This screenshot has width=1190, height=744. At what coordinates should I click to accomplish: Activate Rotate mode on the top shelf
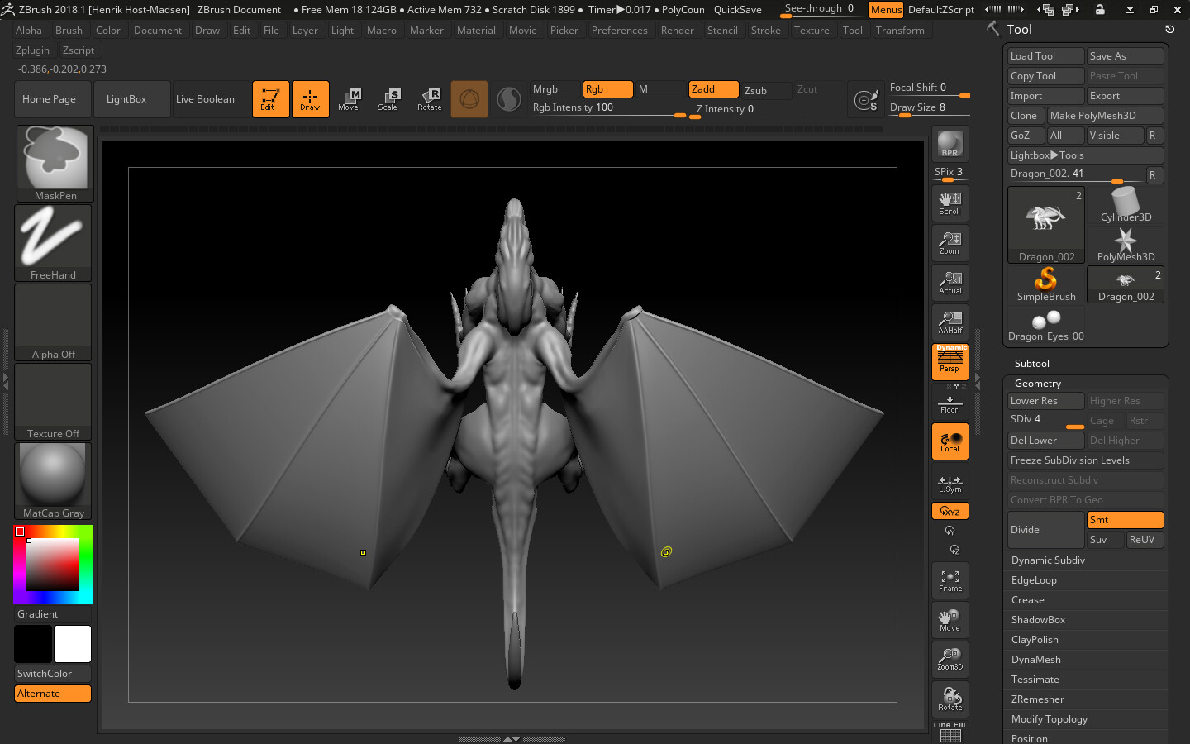click(x=430, y=98)
